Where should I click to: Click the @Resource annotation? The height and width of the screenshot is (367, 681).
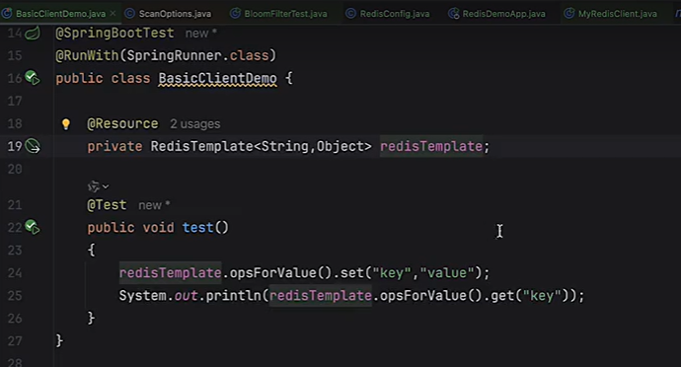pyautogui.click(x=122, y=123)
